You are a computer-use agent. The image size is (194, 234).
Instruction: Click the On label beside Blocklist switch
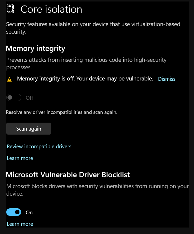click(29, 213)
